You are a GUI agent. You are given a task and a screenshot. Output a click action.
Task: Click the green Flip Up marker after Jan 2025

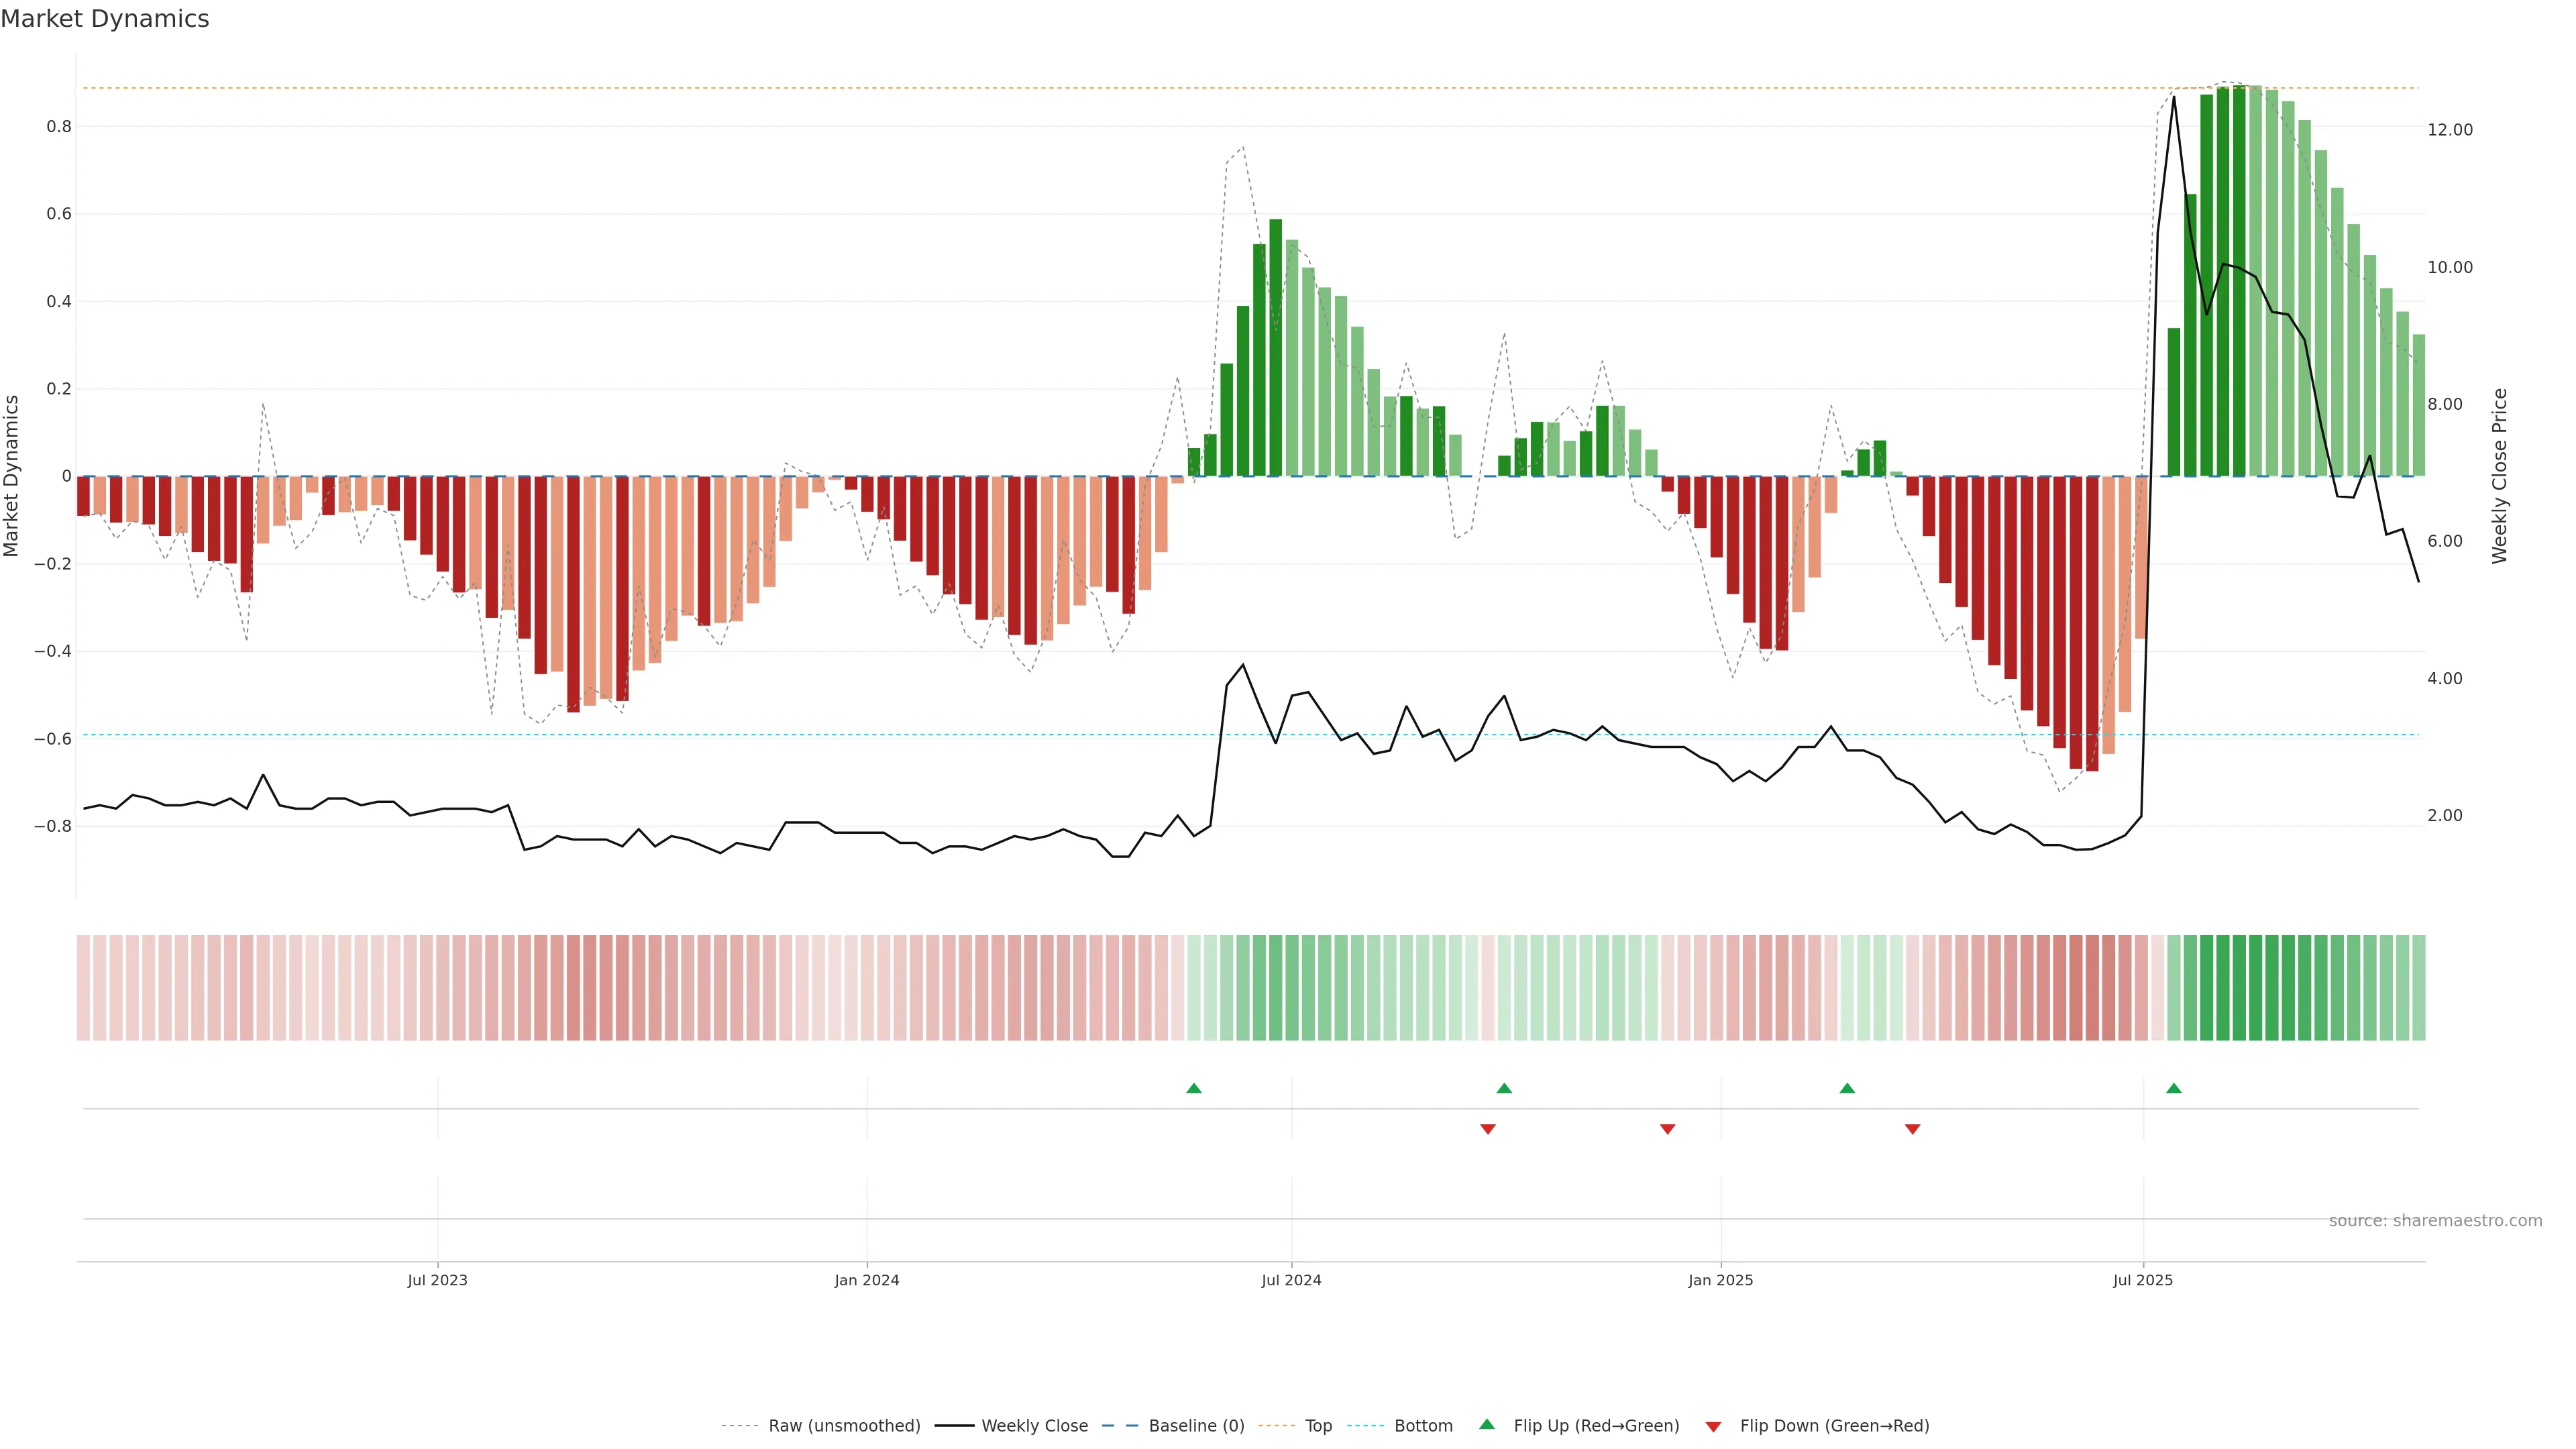tap(1847, 1088)
